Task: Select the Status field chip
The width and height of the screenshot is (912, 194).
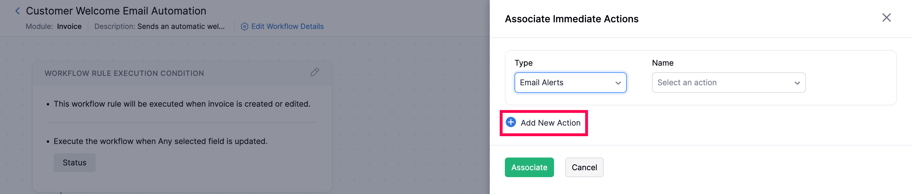Action: [74, 163]
